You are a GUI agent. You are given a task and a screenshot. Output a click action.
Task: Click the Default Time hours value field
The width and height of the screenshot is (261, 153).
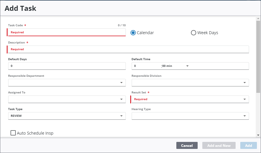pyautogui.click(x=146, y=66)
